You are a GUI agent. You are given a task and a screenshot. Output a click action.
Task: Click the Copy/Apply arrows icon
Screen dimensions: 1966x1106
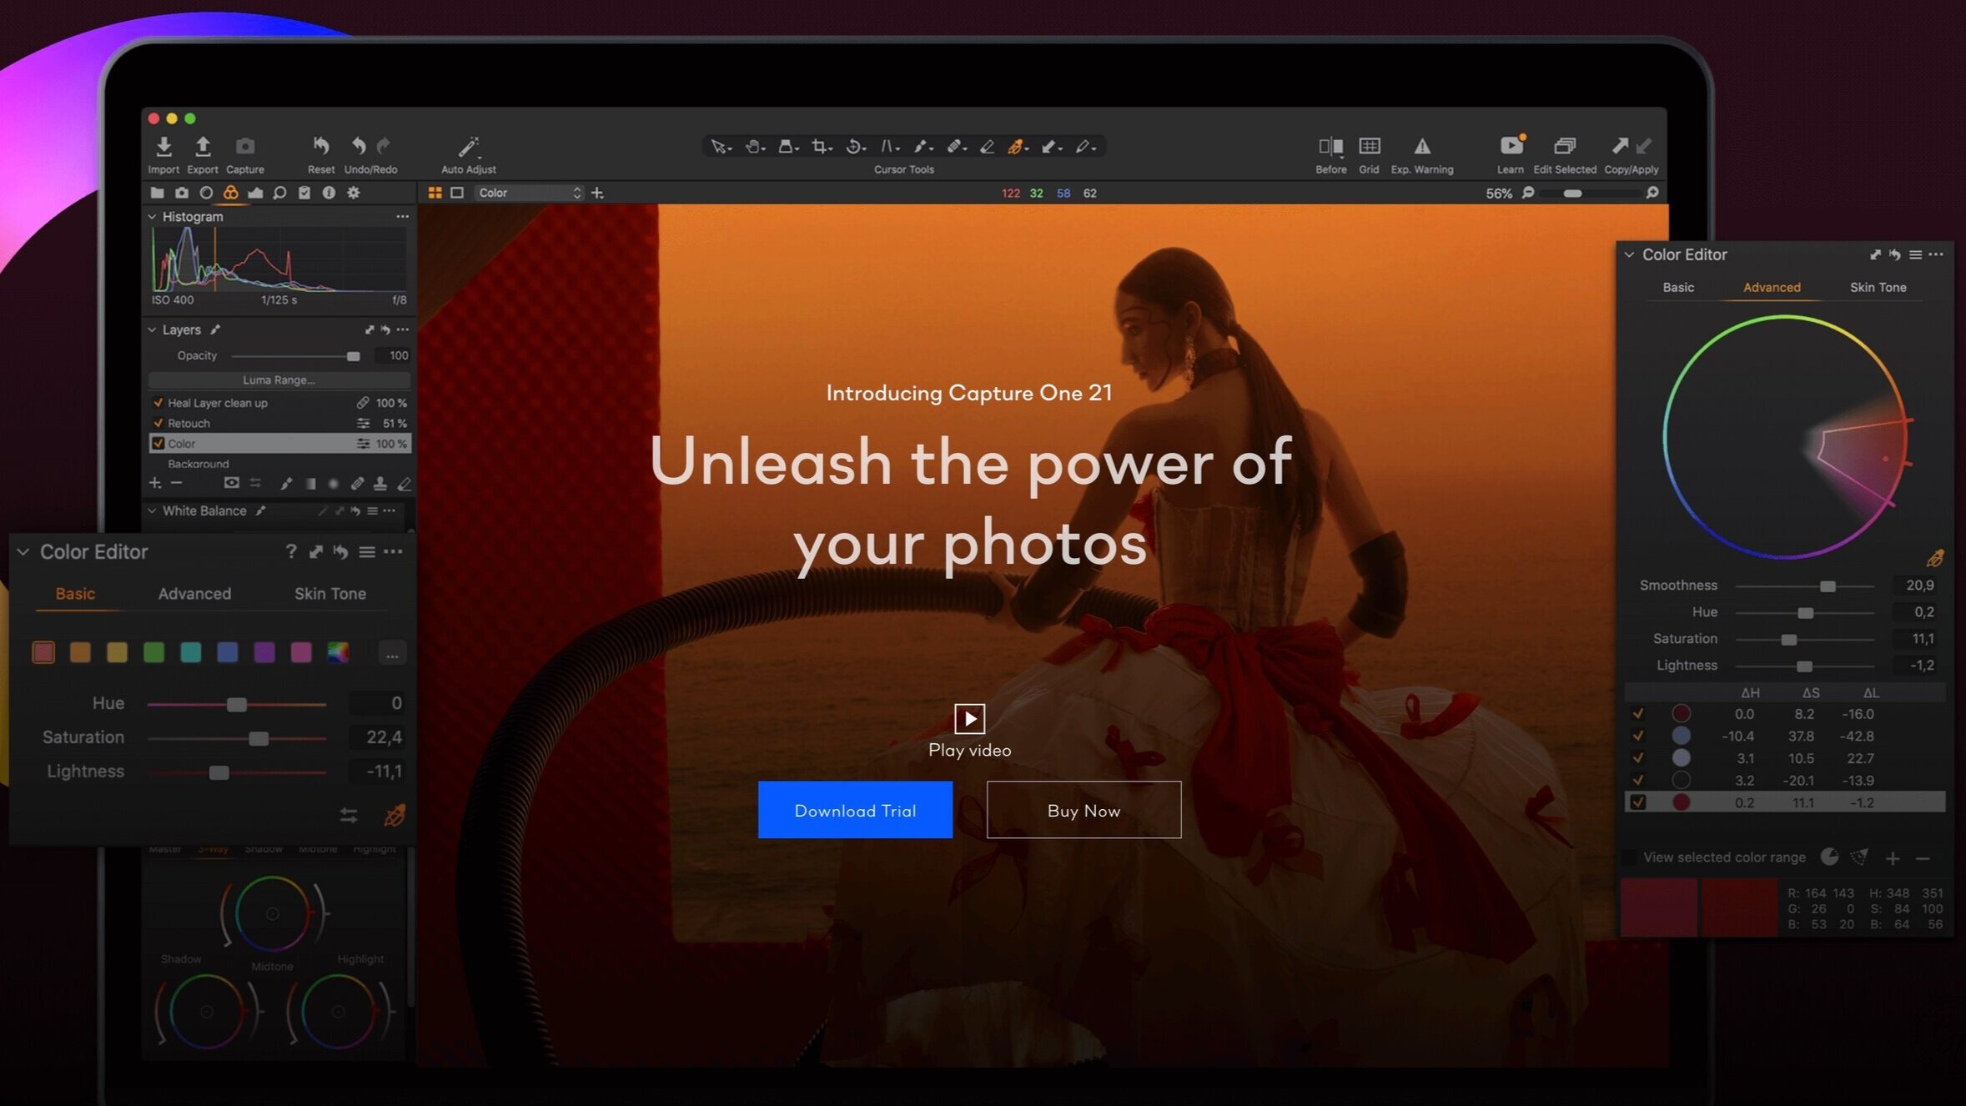coord(1631,146)
